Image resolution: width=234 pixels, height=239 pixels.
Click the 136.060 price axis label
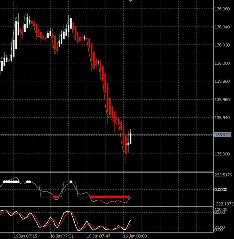tap(222, 9)
